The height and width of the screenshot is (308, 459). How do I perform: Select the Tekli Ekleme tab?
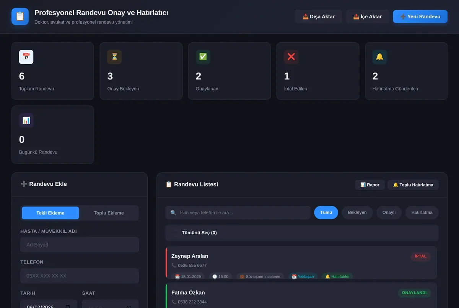(x=50, y=213)
